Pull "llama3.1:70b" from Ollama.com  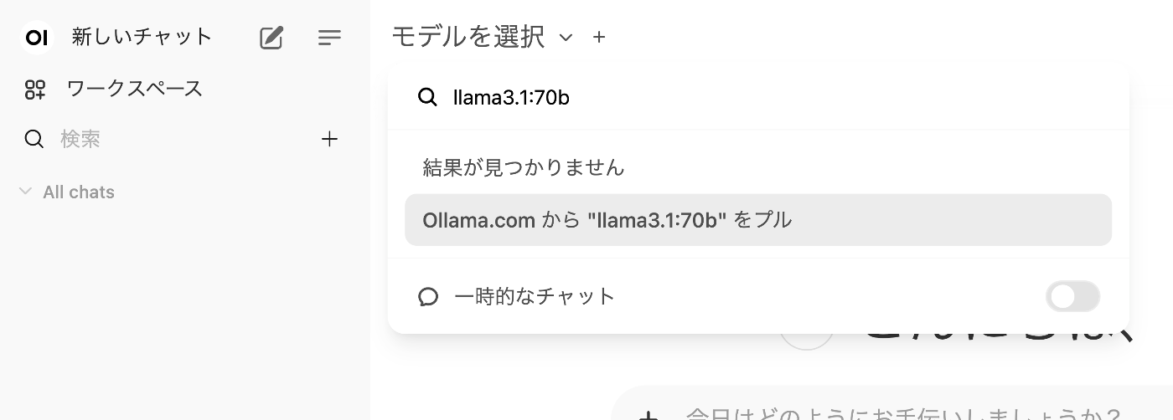click(x=757, y=220)
